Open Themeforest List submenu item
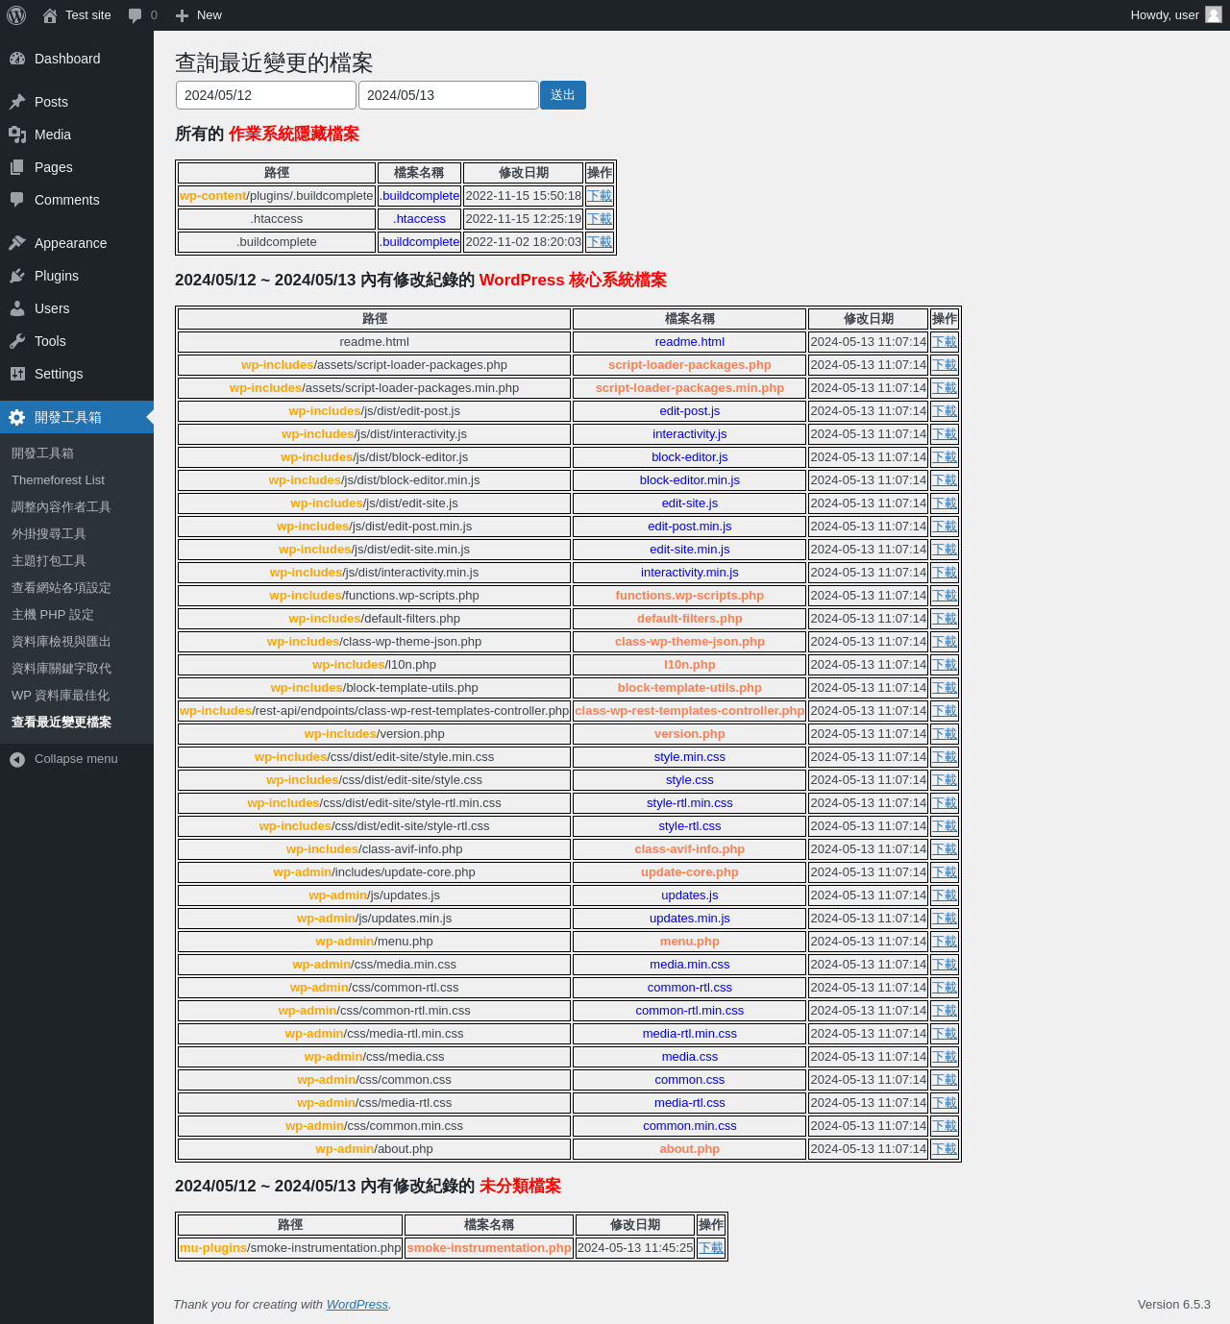Screen dimensions: 1230x1324 77,480
